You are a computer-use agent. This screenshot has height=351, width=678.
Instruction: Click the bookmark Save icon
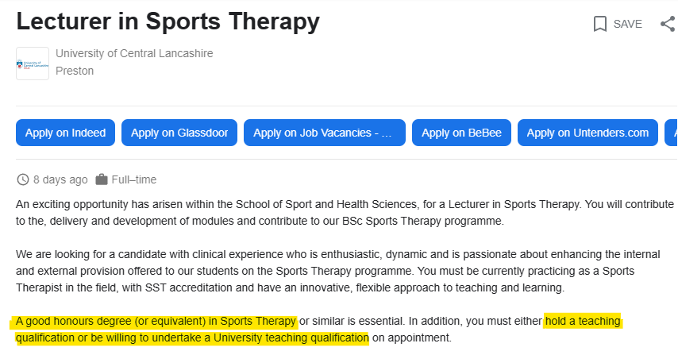point(600,24)
